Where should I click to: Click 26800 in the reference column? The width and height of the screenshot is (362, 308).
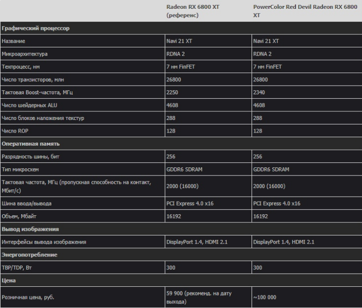tap(174, 80)
